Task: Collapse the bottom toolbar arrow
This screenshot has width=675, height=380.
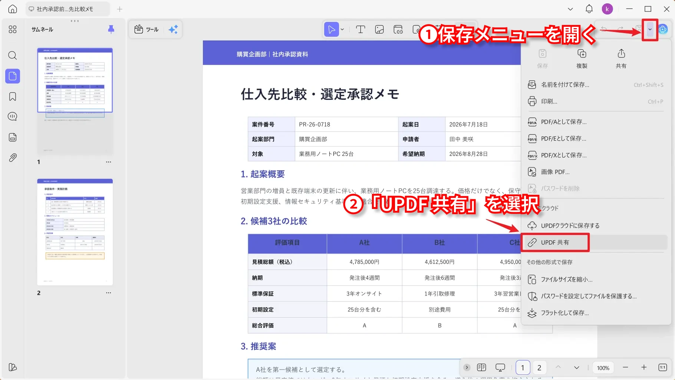Action: (x=467, y=367)
